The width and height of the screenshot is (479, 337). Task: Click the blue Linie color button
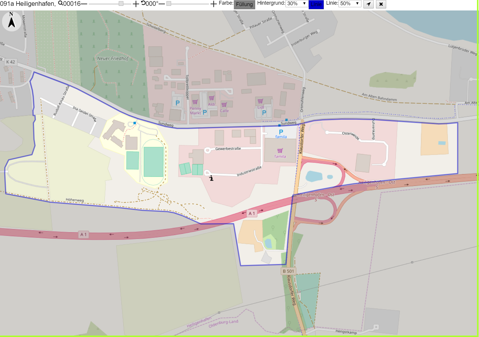click(316, 4)
